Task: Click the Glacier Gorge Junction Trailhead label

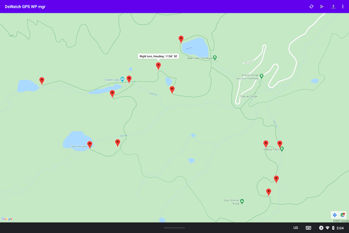Action: [247, 77]
